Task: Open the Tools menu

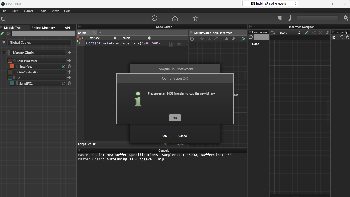Action: tap(42, 11)
